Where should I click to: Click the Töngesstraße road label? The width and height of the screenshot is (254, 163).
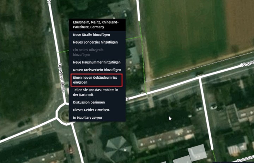click(x=248, y=64)
